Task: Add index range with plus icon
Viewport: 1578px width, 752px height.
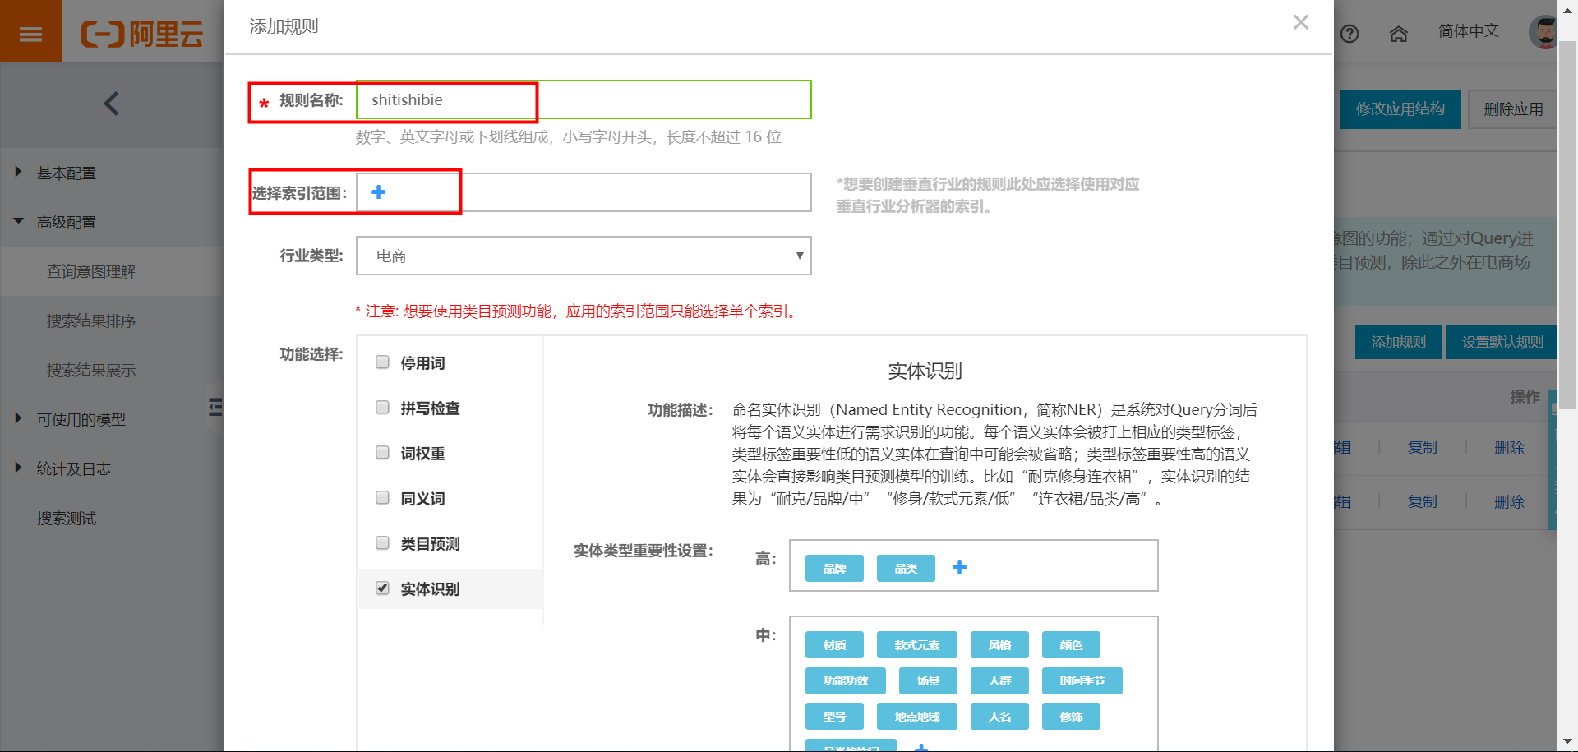Action: [378, 192]
